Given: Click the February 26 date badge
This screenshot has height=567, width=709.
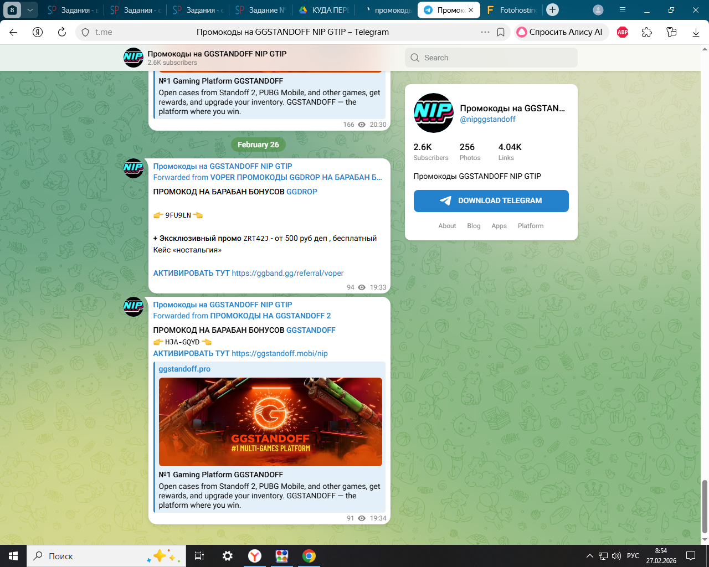Looking at the screenshot, I should [258, 145].
